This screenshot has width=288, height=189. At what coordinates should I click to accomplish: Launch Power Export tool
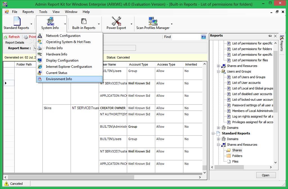pos(116,23)
